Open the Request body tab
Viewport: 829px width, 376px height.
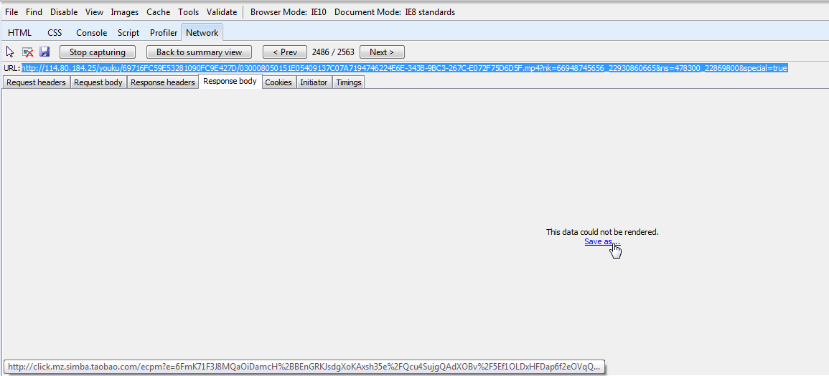(x=98, y=82)
